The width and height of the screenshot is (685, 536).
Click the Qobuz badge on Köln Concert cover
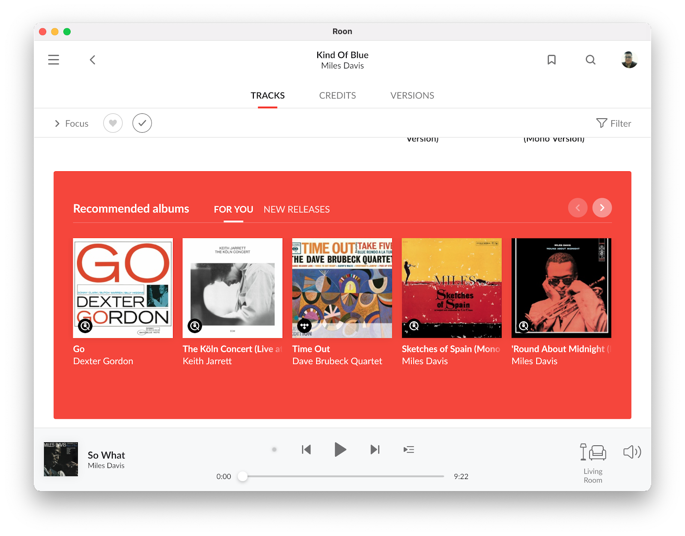coord(195,326)
